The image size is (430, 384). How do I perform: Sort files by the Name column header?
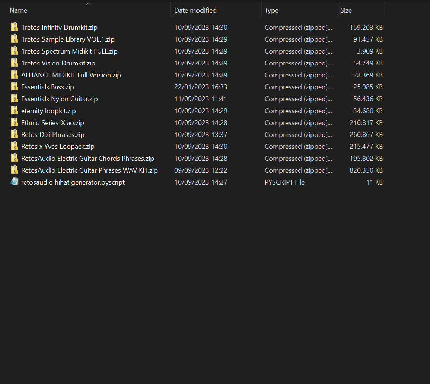[x=19, y=10]
